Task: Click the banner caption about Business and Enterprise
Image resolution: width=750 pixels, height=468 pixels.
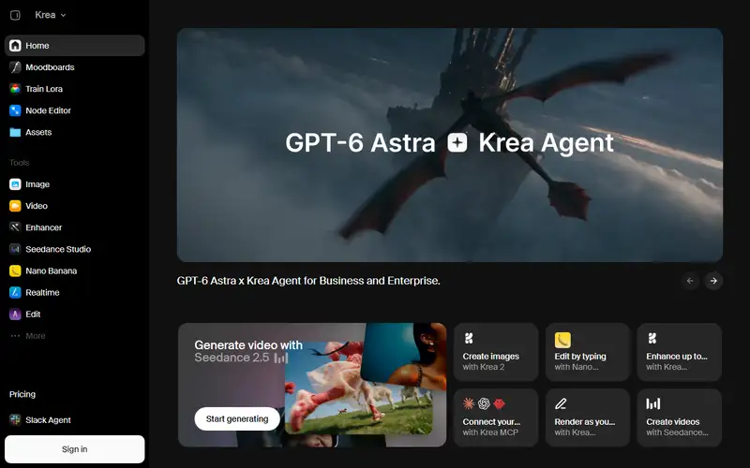Action: [x=308, y=280]
